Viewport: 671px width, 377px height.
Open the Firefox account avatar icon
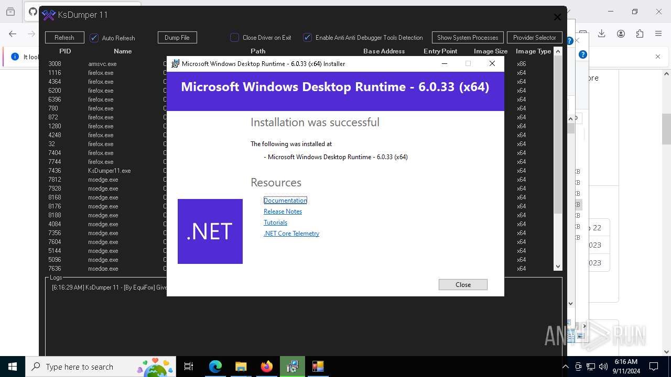pyautogui.click(x=621, y=34)
